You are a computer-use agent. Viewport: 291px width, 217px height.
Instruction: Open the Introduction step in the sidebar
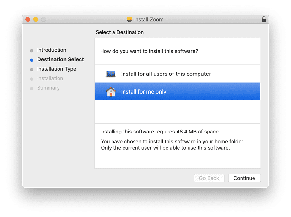pos(52,50)
